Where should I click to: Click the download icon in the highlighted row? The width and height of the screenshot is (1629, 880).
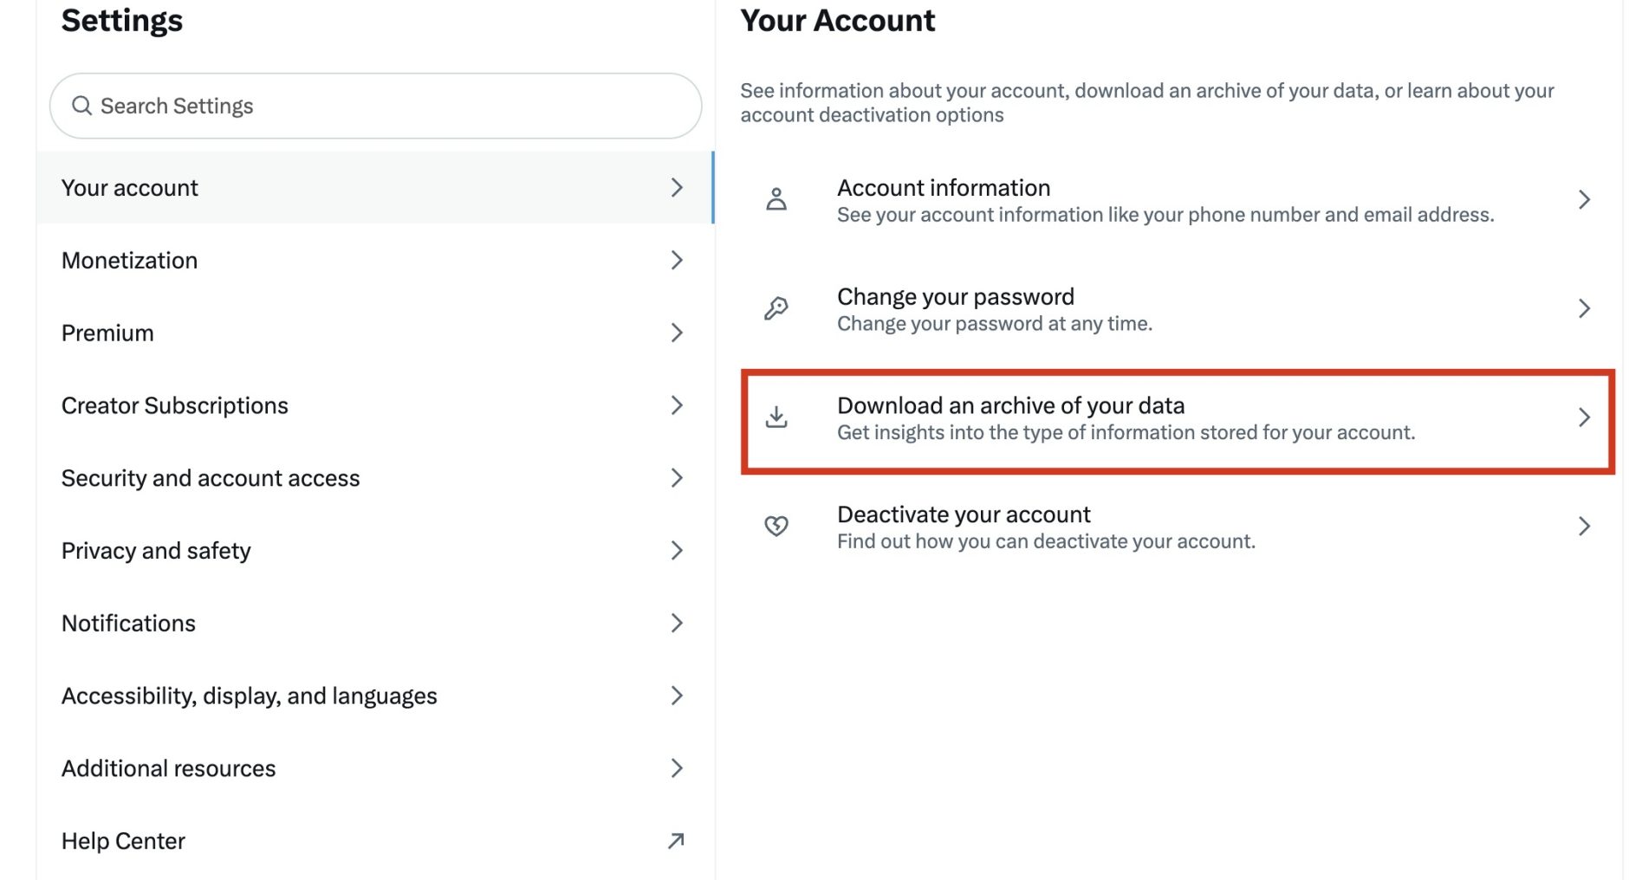(776, 417)
